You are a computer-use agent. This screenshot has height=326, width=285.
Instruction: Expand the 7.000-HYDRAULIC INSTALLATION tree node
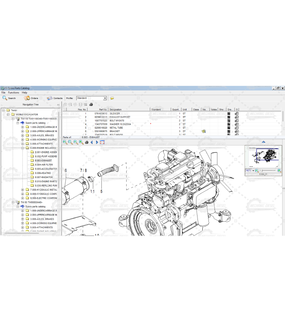coord(23,189)
